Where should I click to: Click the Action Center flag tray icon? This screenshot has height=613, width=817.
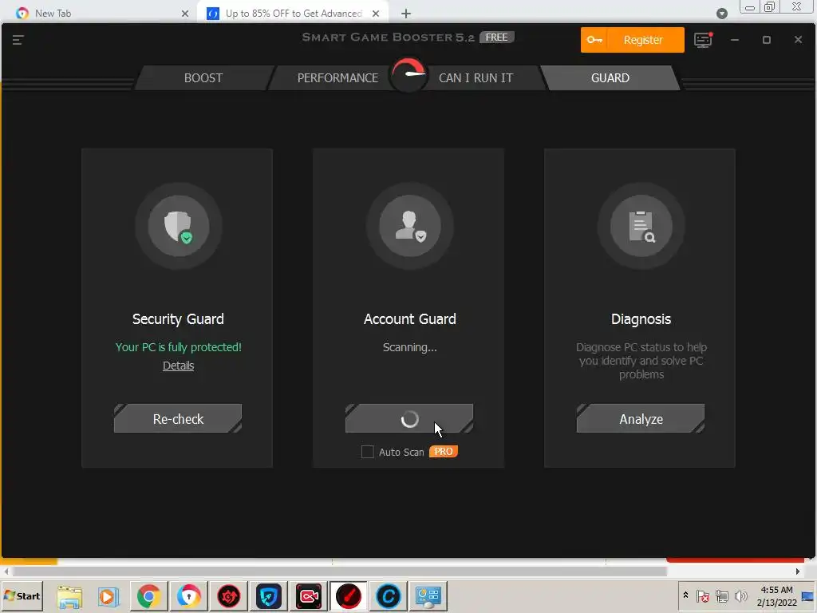coord(702,595)
